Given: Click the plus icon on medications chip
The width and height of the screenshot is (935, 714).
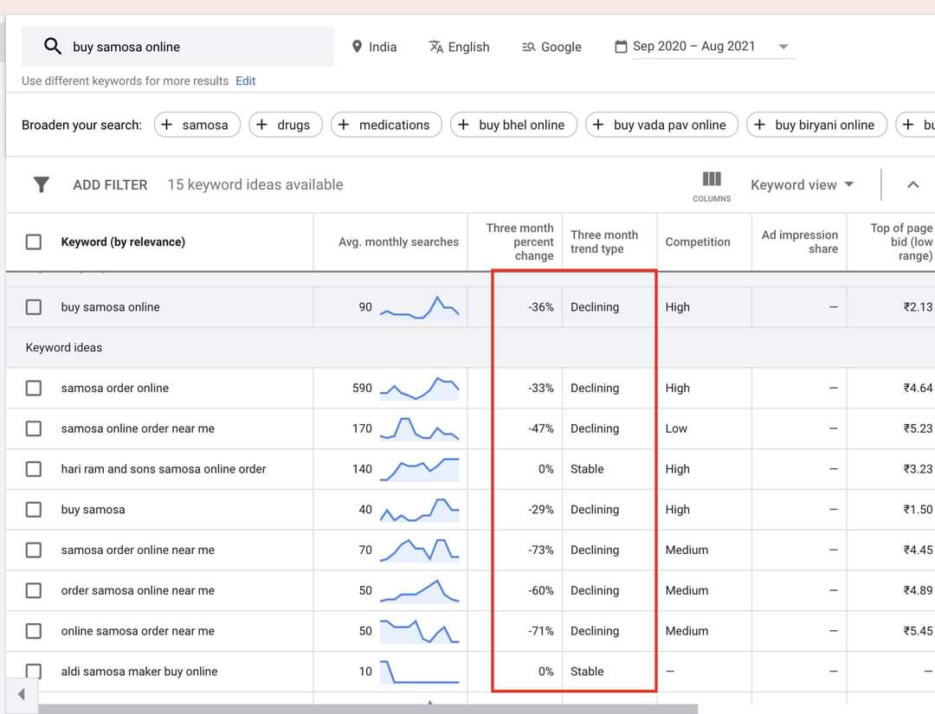Looking at the screenshot, I should coord(344,125).
